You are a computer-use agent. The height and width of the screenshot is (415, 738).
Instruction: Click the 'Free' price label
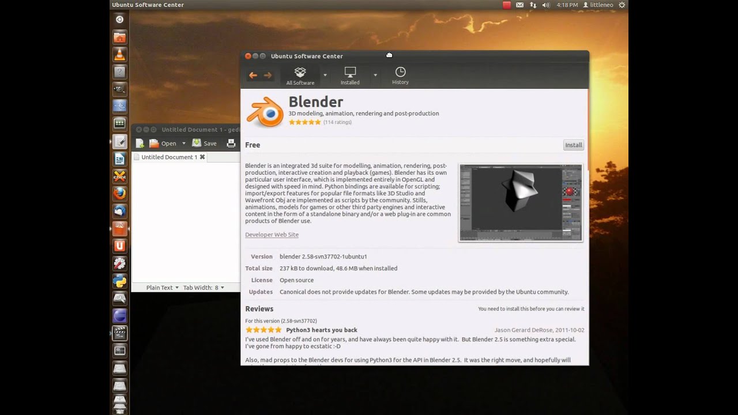pos(253,145)
